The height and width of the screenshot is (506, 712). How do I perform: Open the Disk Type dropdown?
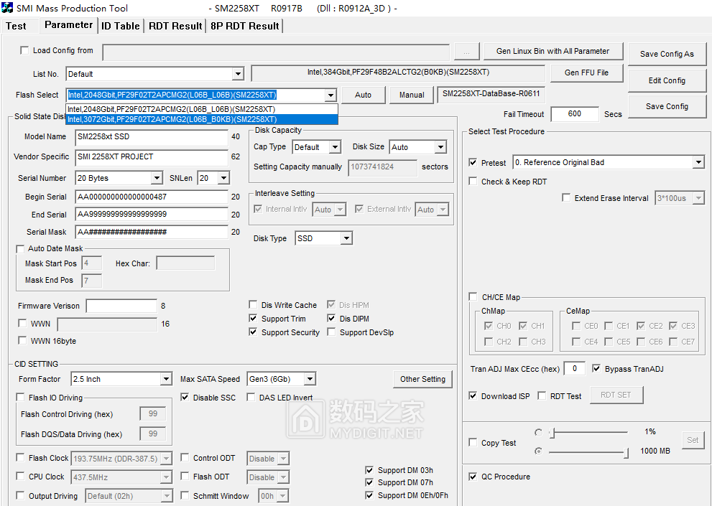pos(346,238)
